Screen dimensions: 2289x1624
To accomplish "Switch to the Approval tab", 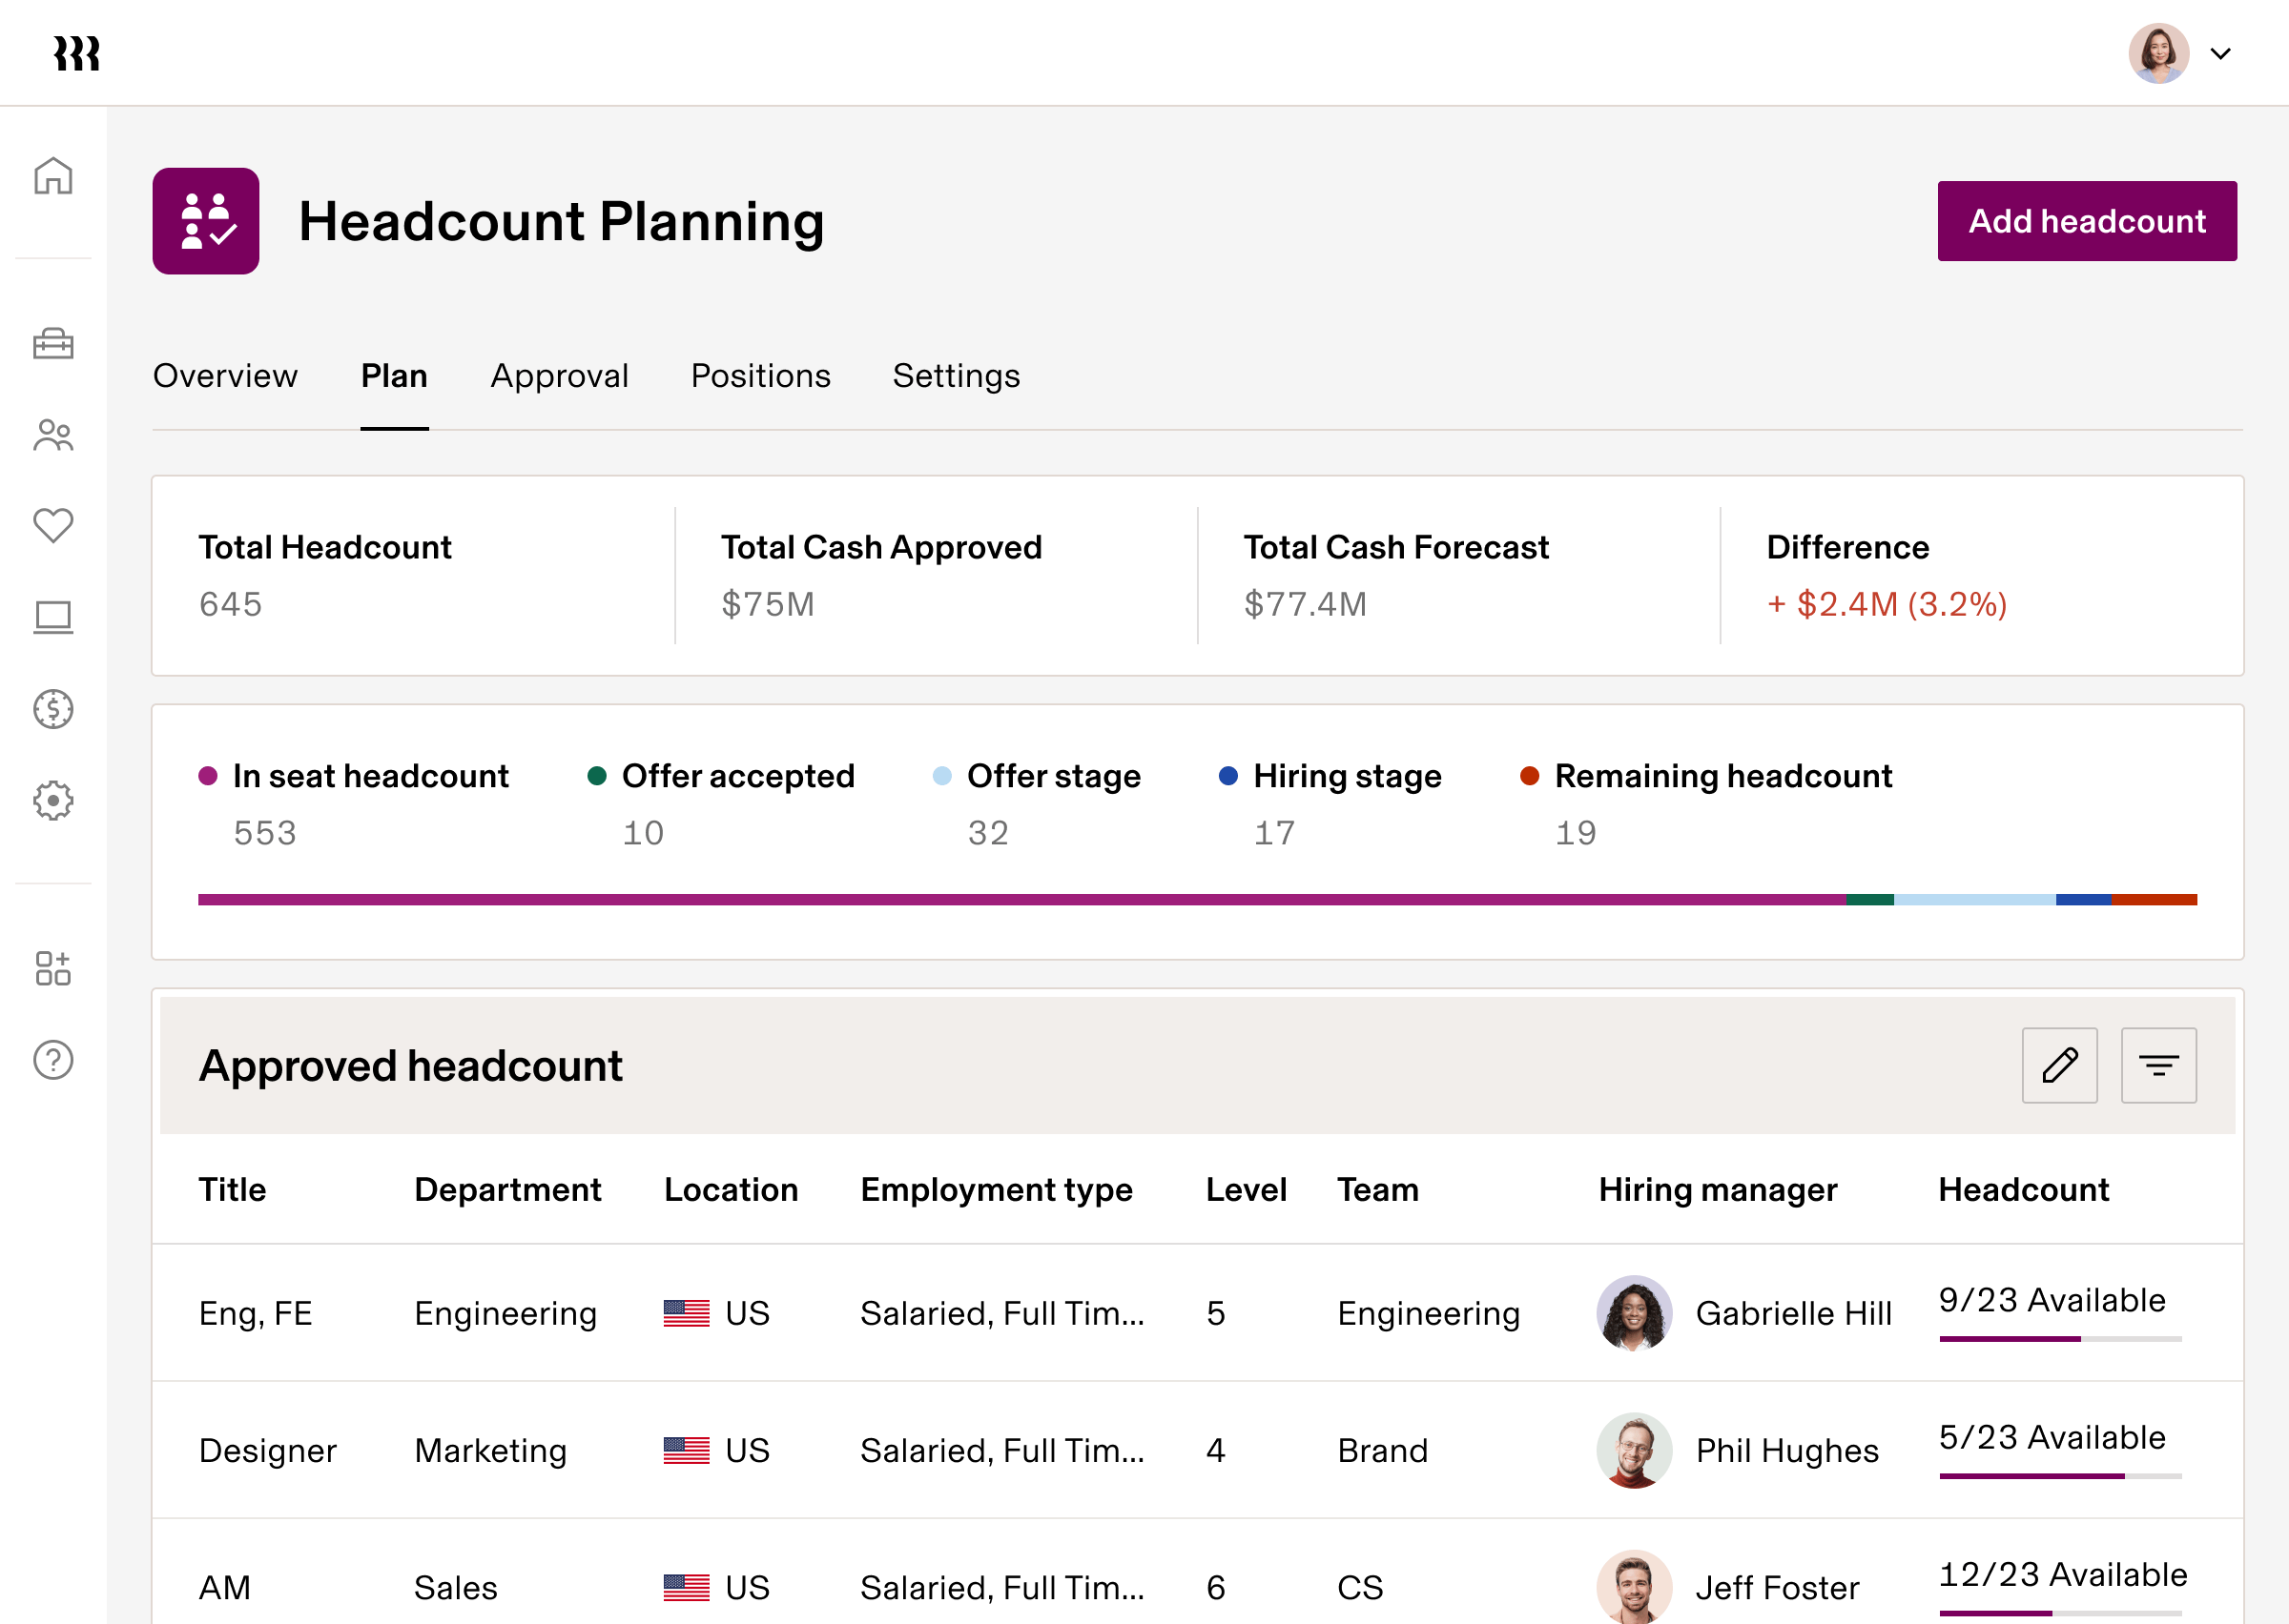I will (x=559, y=376).
